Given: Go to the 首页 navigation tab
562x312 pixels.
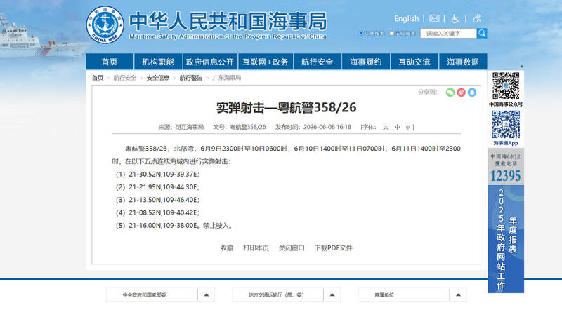Looking at the screenshot, I should pyautogui.click(x=110, y=62).
